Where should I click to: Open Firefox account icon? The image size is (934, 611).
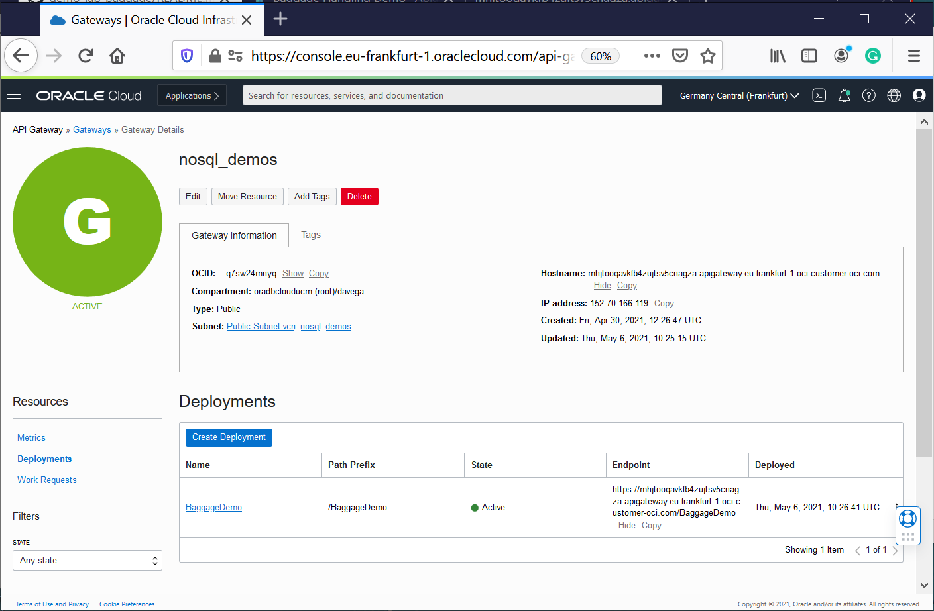coord(842,56)
